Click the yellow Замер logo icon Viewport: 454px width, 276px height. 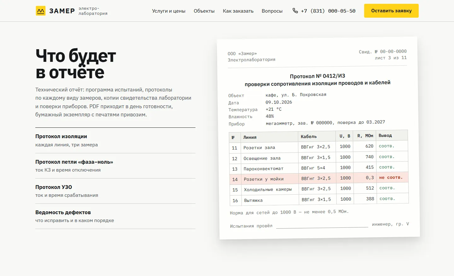click(41, 11)
